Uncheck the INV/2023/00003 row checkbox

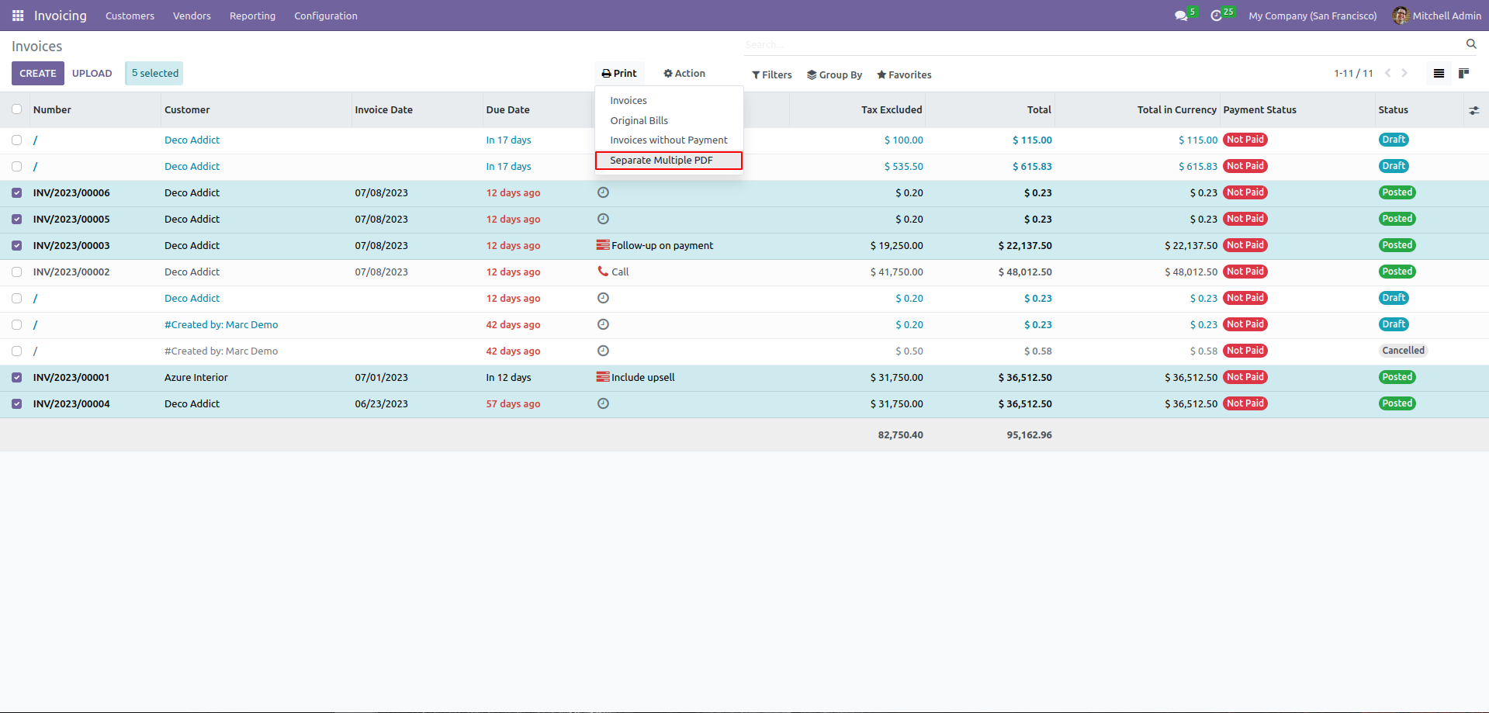(x=17, y=246)
